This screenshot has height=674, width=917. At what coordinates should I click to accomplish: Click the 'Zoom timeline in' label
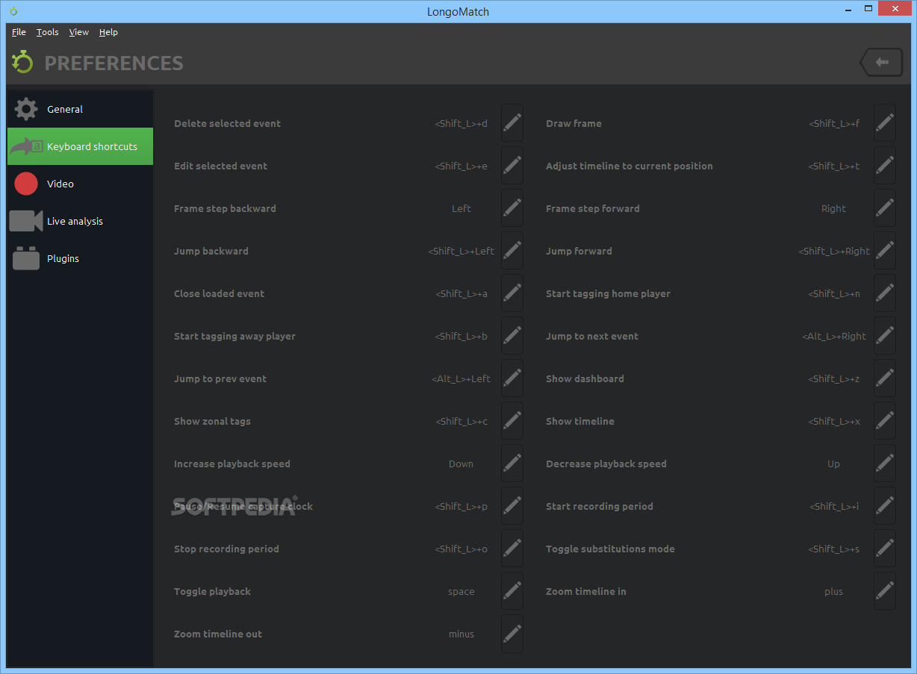click(585, 591)
